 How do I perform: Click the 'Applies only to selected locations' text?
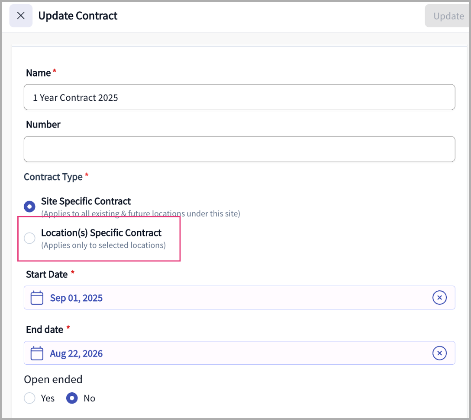tap(103, 245)
